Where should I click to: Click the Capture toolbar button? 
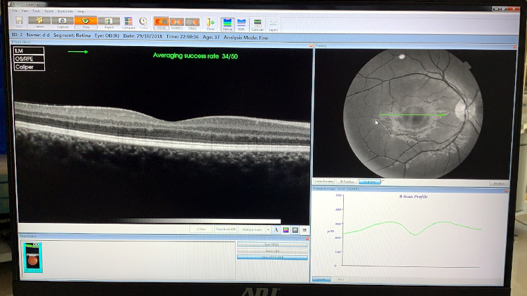63,22
